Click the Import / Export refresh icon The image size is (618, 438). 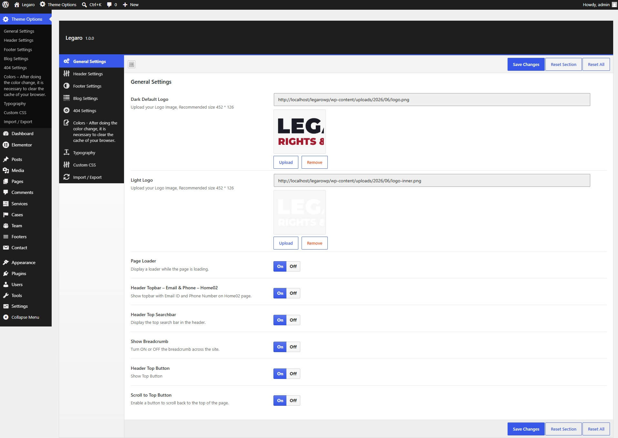coord(67,177)
